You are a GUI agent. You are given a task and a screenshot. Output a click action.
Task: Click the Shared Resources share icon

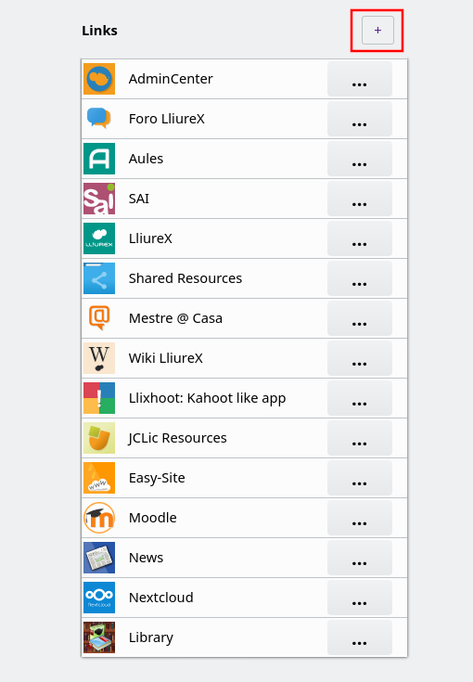[99, 278]
